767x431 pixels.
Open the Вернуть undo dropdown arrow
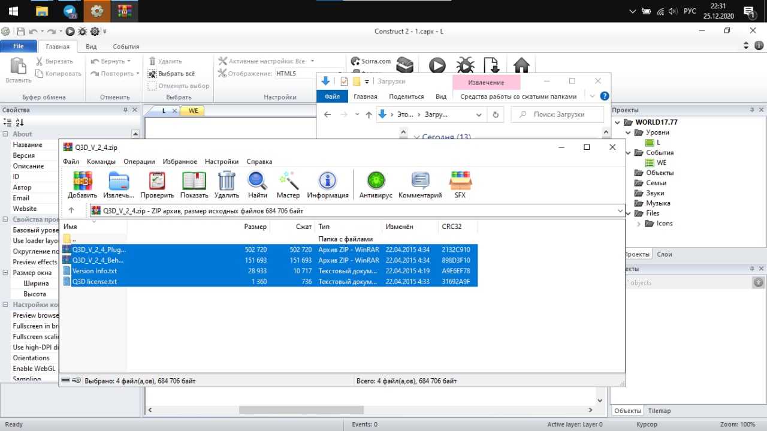coord(129,61)
